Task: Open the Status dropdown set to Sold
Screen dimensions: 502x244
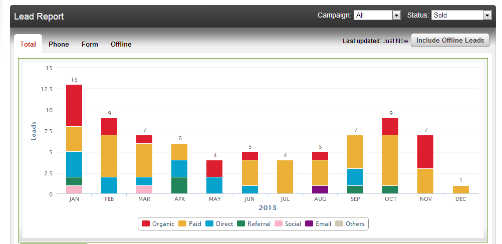Action: (x=461, y=15)
